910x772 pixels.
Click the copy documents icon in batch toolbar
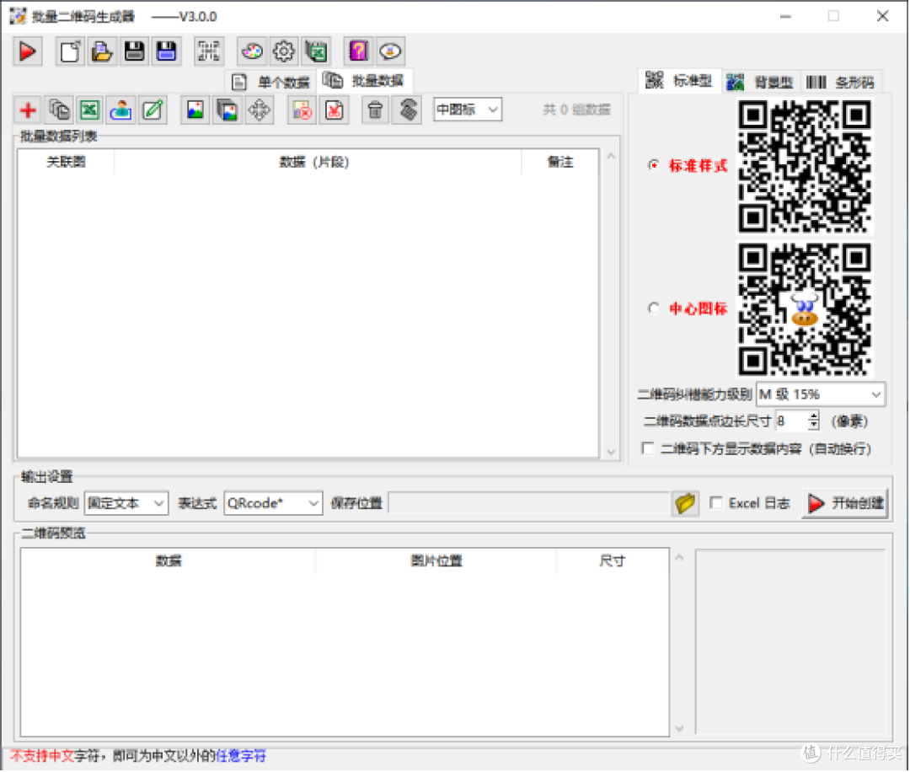59,110
